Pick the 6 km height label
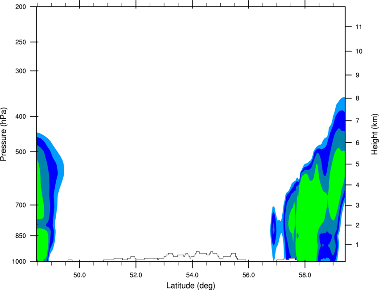The height and width of the screenshot is (290, 379). [x=358, y=143]
